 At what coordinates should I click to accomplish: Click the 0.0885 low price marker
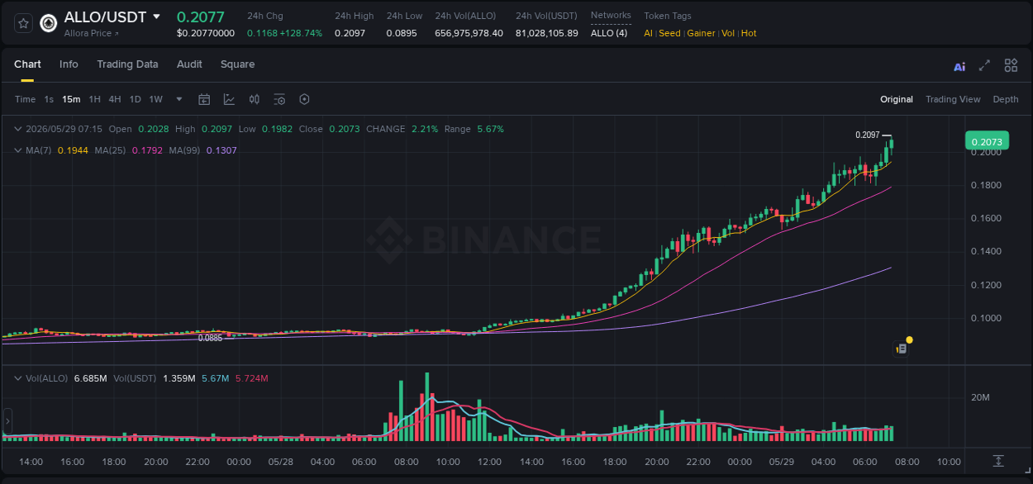pyautogui.click(x=210, y=338)
